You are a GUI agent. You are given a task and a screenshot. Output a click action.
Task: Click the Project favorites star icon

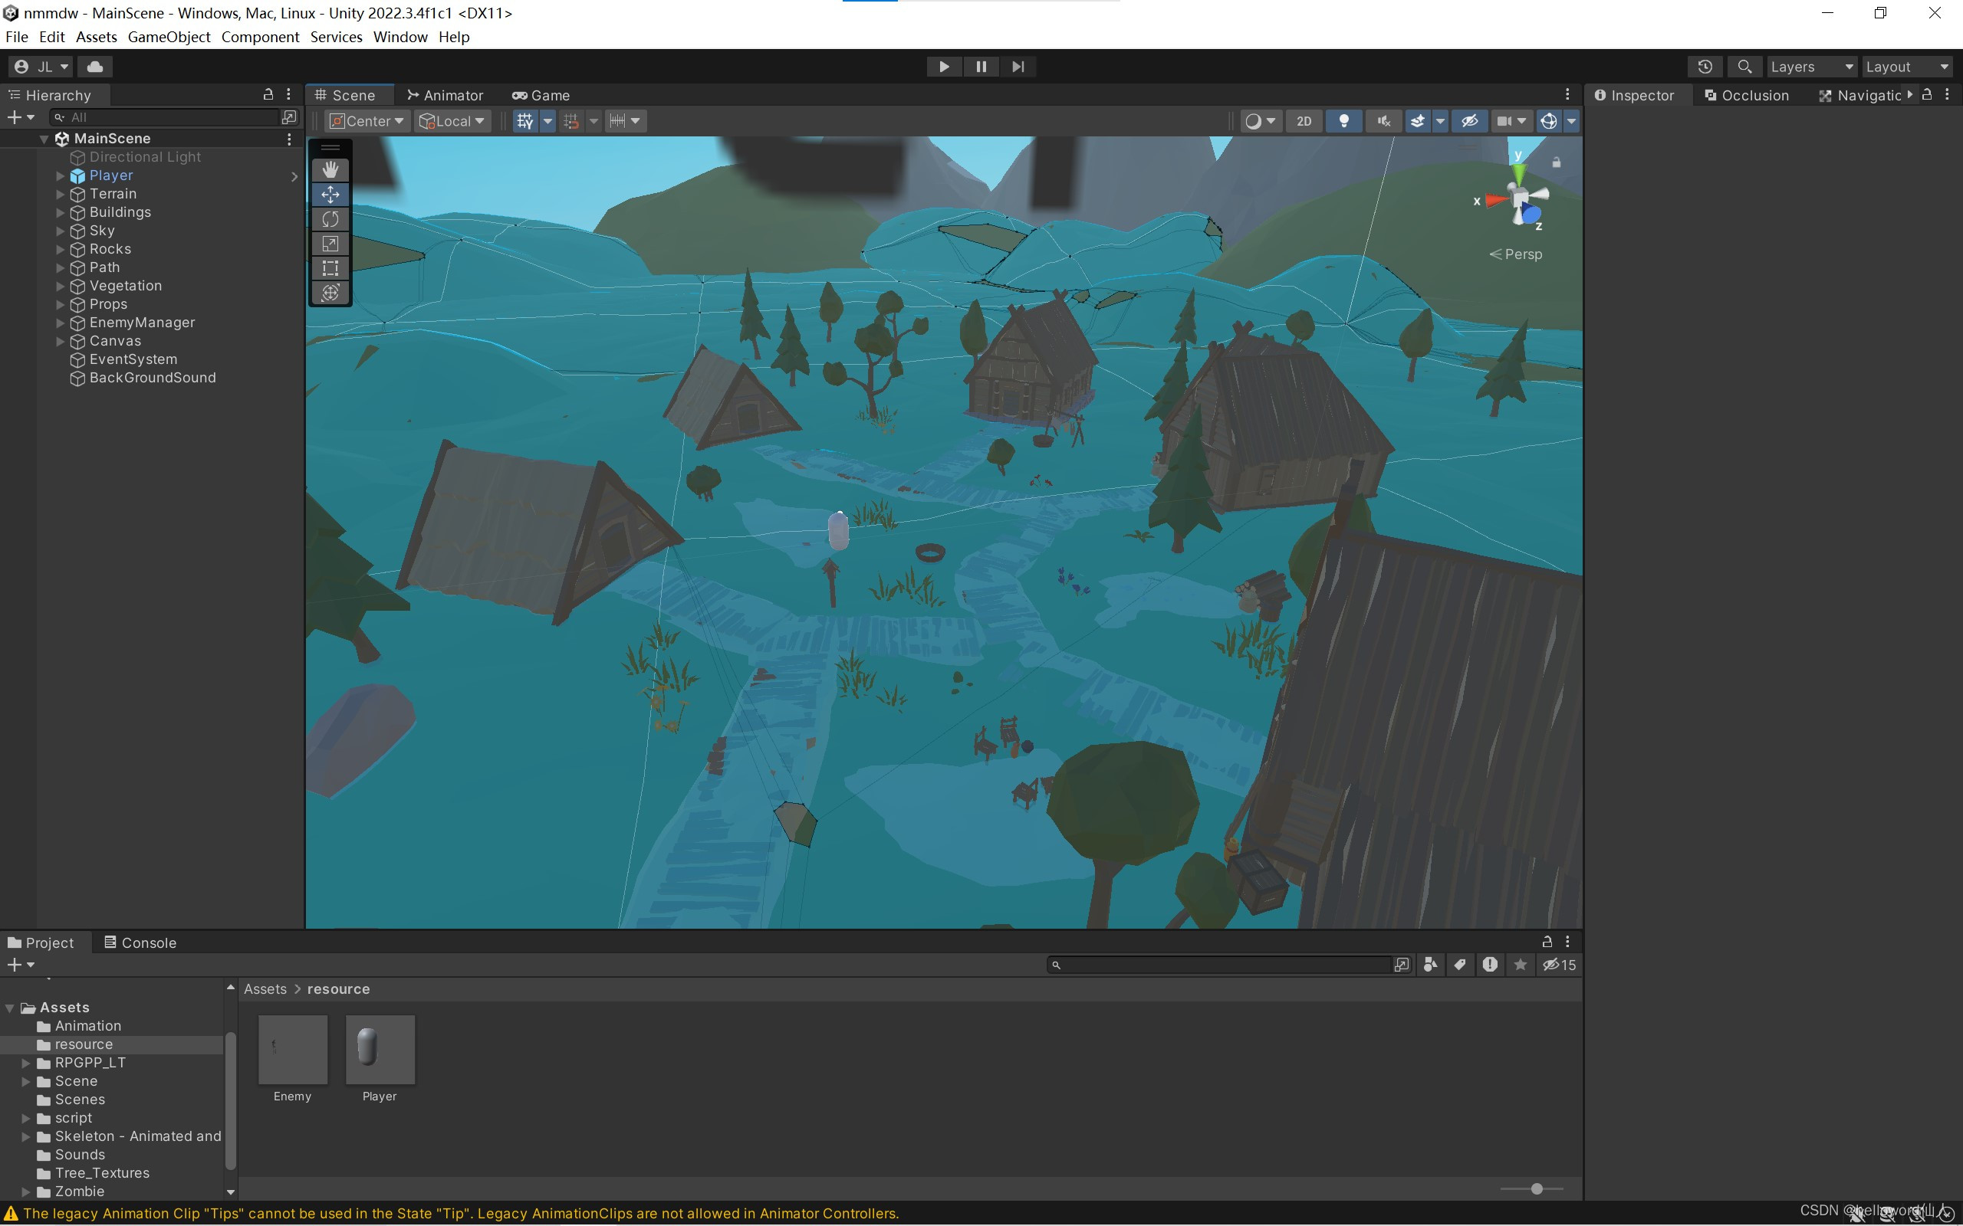point(1520,964)
